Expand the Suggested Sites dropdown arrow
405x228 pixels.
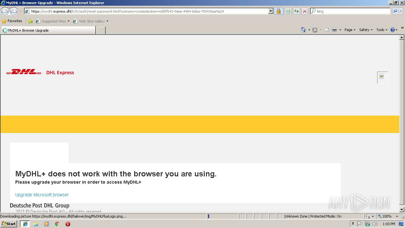[x=68, y=21]
